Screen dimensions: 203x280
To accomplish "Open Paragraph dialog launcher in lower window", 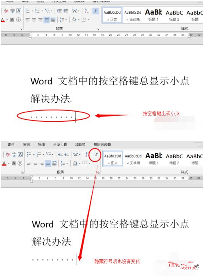I will point(98,172).
